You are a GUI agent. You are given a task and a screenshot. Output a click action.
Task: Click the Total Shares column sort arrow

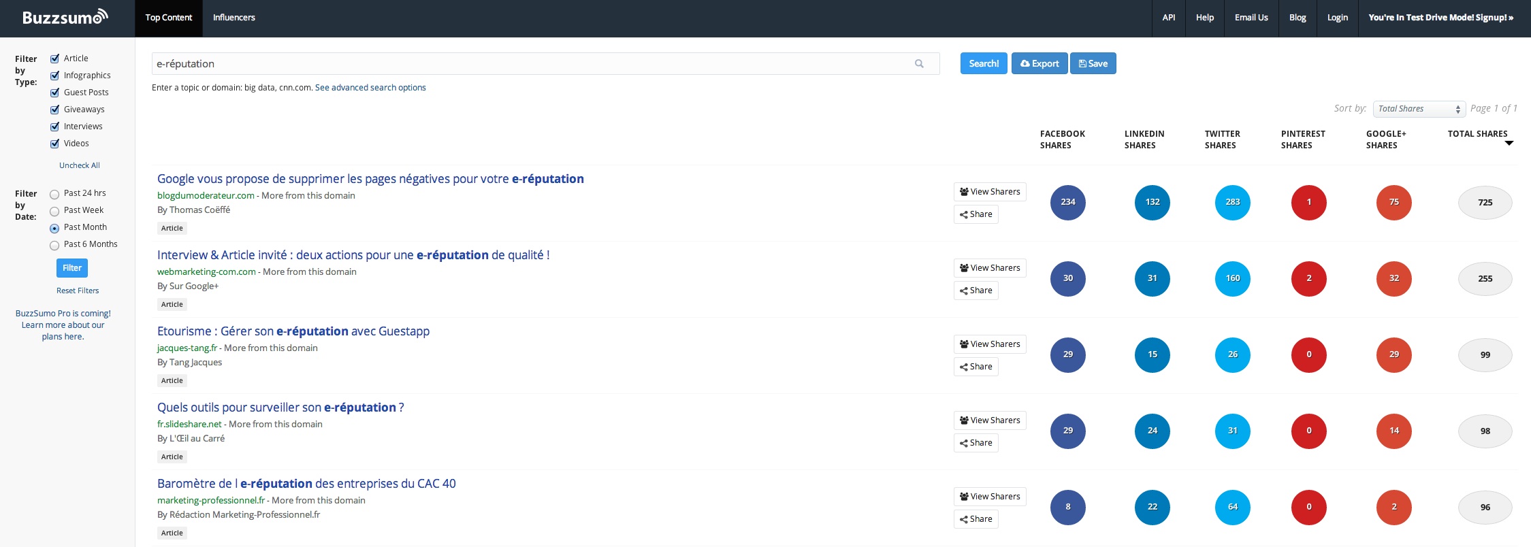click(x=1509, y=143)
